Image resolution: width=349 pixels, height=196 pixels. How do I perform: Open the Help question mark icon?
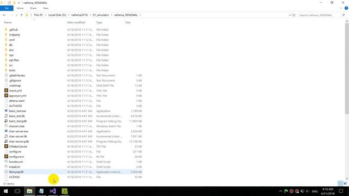(346, 8)
